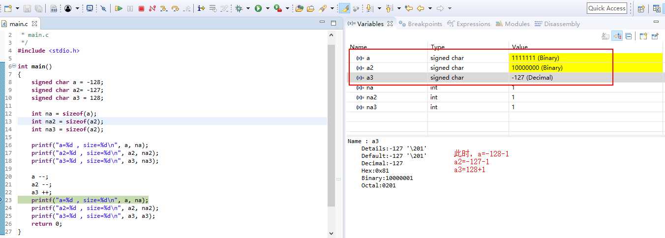
Task: Toggle Show Type Names icon
Action: point(605,36)
